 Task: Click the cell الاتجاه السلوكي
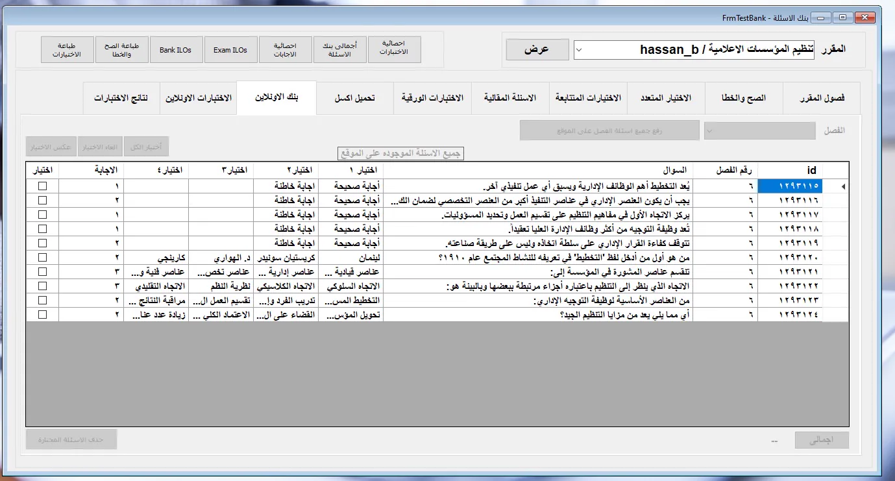(x=350, y=286)
